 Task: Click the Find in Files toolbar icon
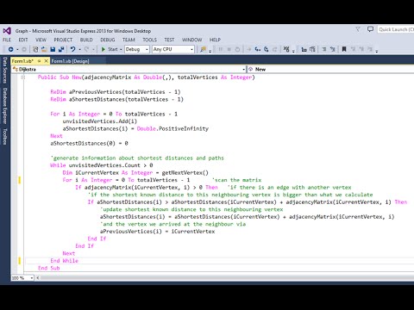pyautogui.click(x=204, y=49)
